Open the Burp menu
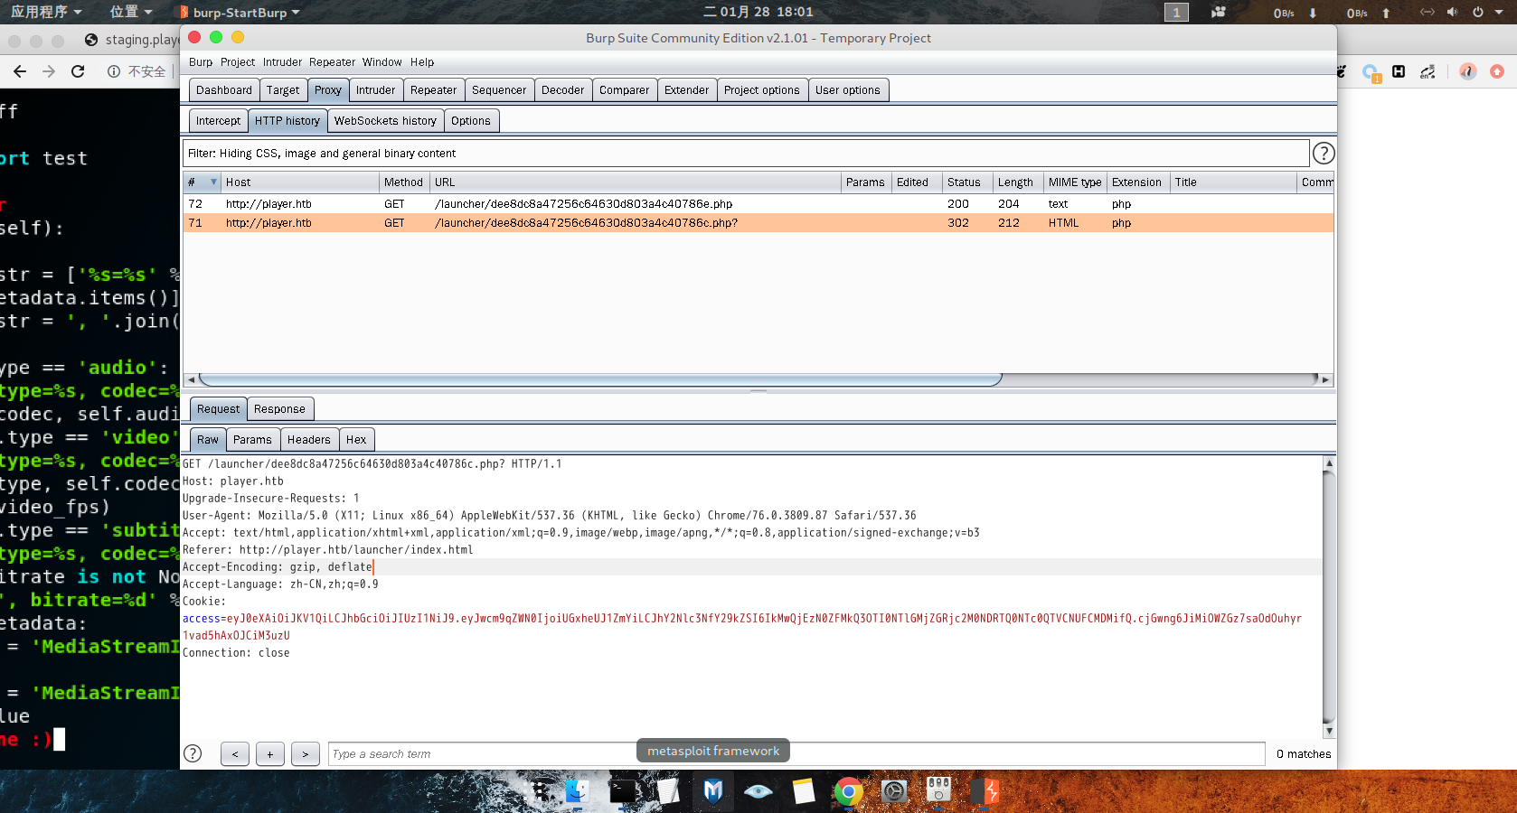The height and width of the screenshot is (813, 1517). click(201, 62)
